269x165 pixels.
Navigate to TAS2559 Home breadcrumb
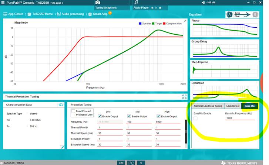click(x=43, y=14)
